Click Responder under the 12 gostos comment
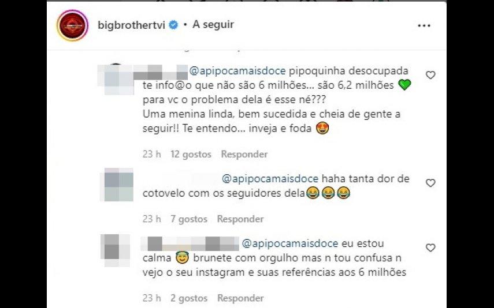Viewport: 494px width, 308px height. 244,154
